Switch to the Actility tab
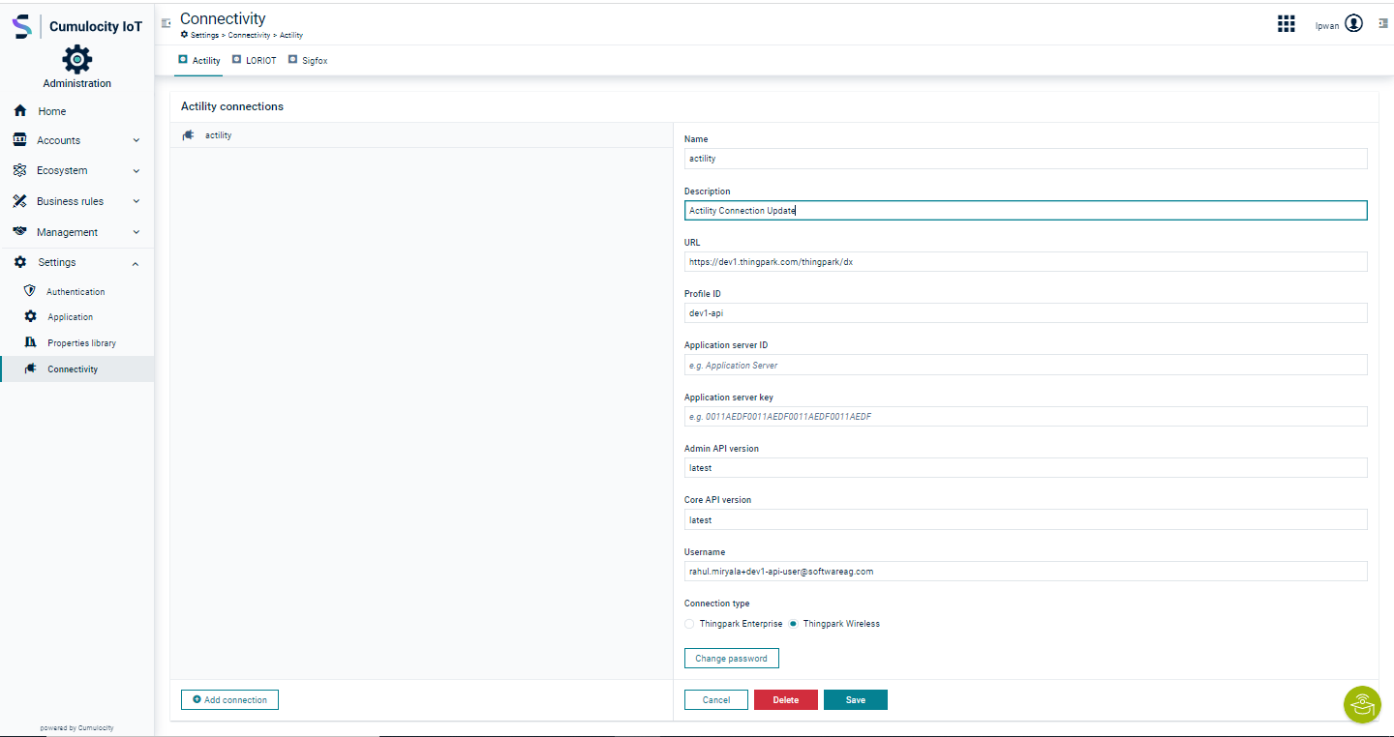The height and width of the screenshot is (737, 1394). 198,60
